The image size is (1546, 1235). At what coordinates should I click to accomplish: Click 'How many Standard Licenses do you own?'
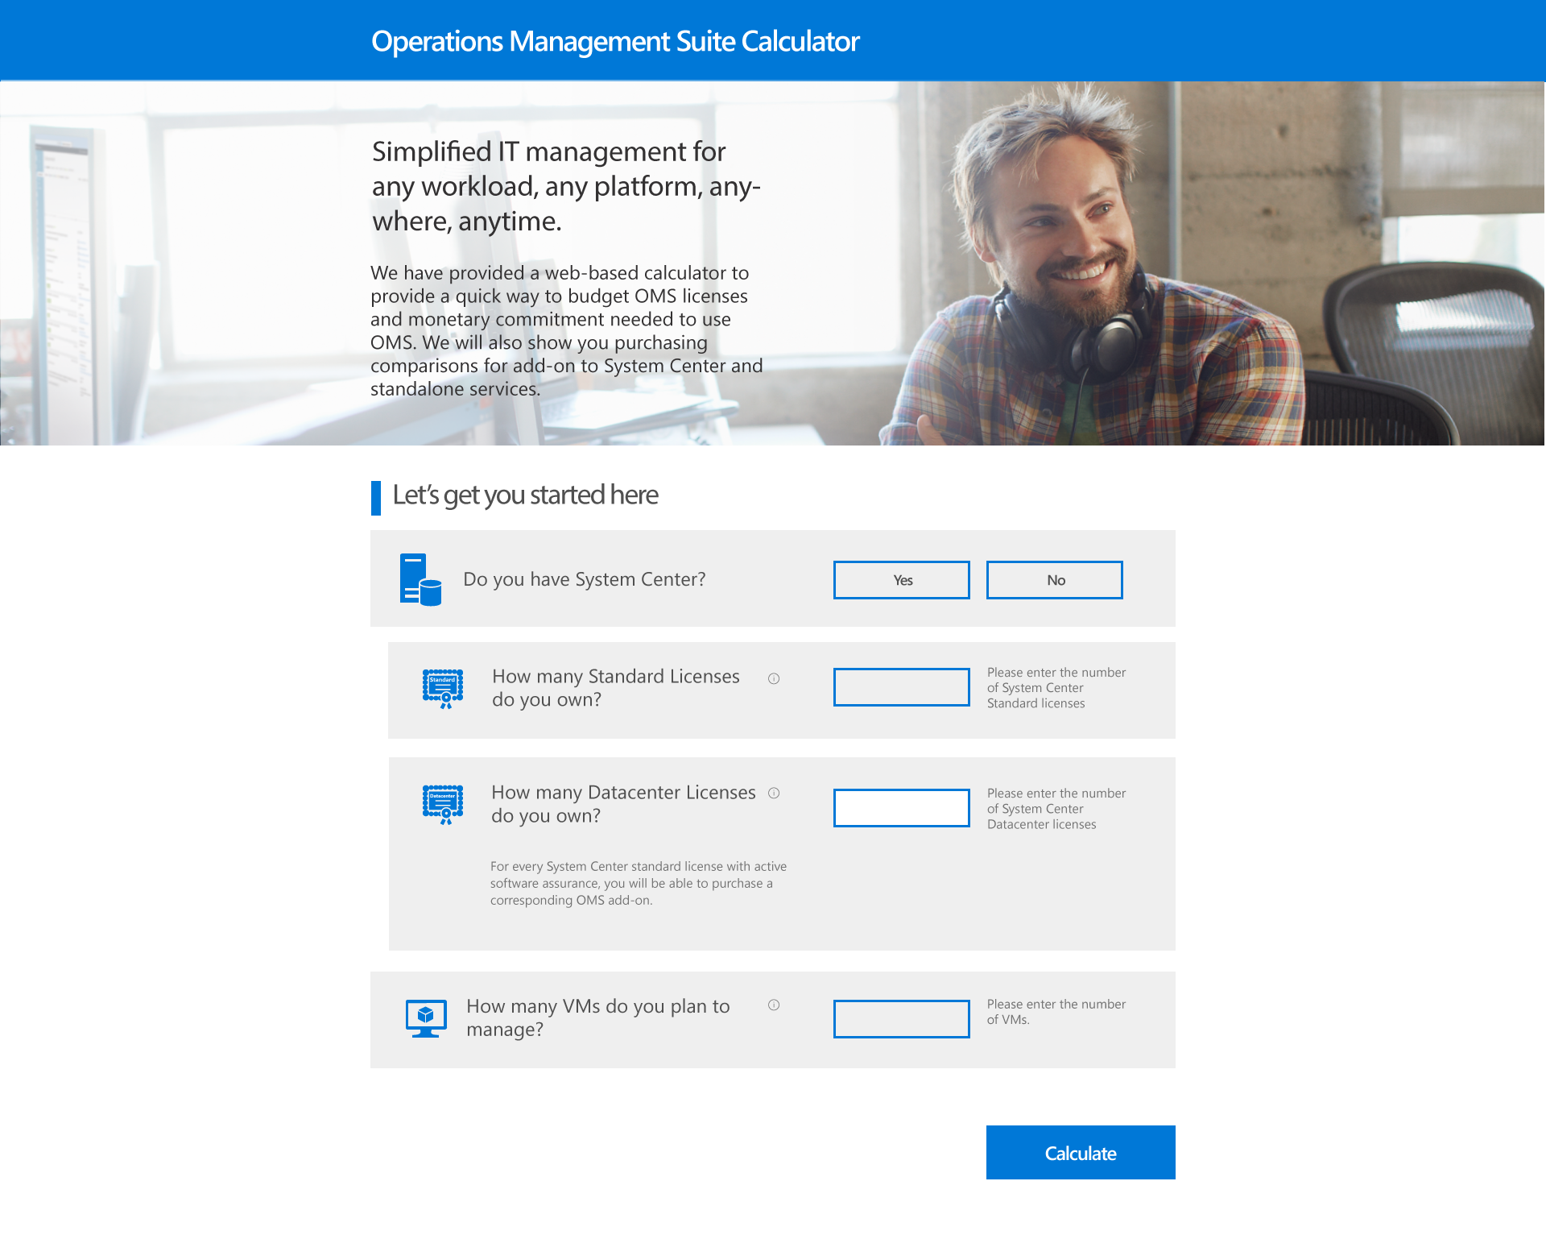point(616,687)
